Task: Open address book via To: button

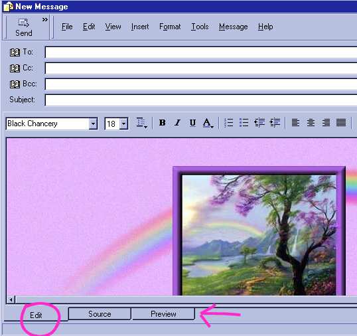Action: click(21, 52)
